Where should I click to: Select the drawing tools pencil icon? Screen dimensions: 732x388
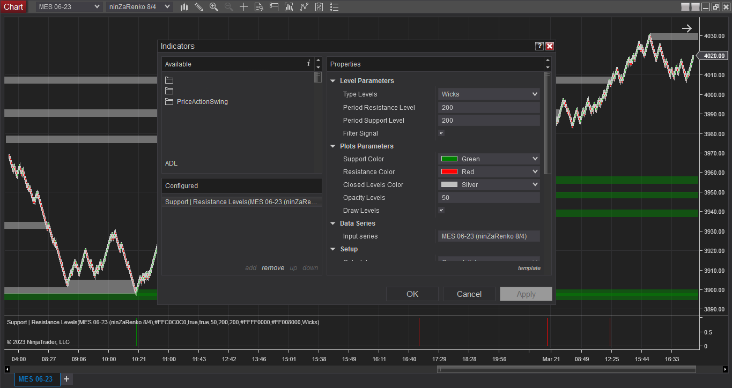[x=199, y=7]
